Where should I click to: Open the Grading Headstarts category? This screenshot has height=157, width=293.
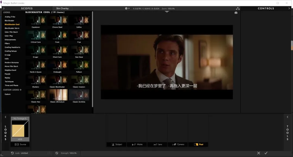[x=12, y=47]
